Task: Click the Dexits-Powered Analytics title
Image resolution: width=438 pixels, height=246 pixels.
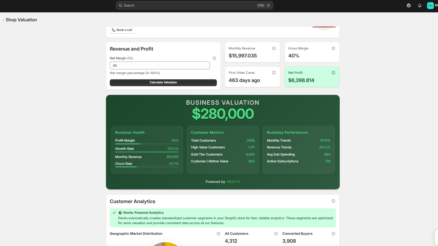Action: coord(143,213)
